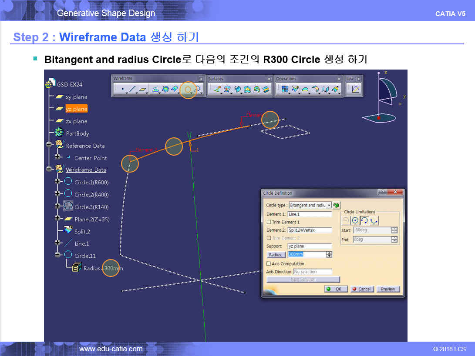Viewport: 475px width, 356px height.
Task: Select yz plane in the specification tree
Action: pyautogui.click(x=76, y=109)
